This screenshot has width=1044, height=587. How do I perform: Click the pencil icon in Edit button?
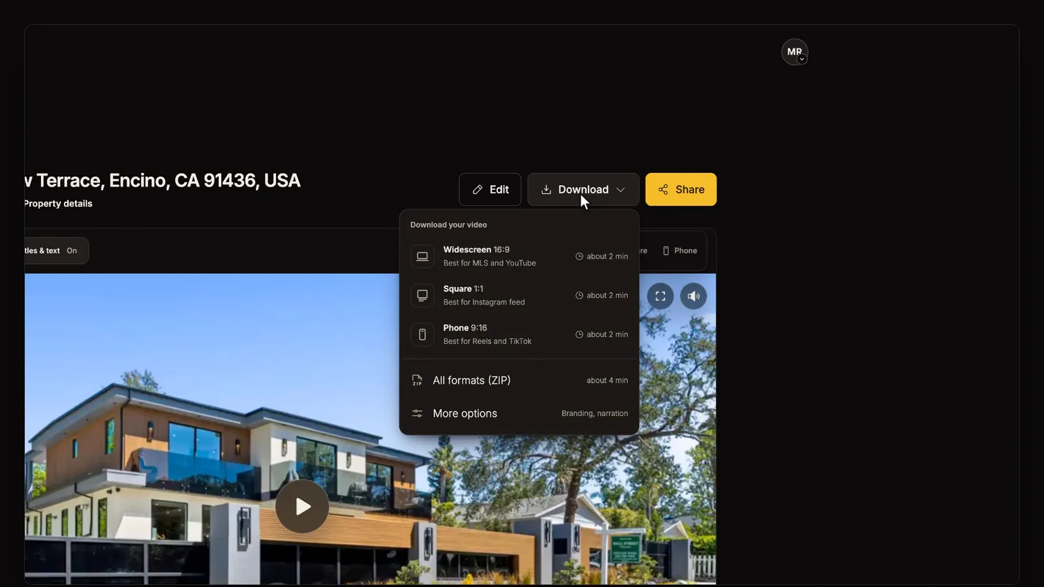(x=478, y=190)
